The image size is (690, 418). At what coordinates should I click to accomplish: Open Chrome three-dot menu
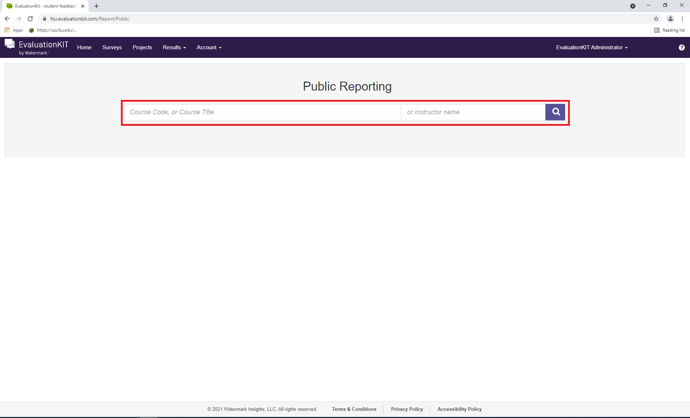point(682,19)
